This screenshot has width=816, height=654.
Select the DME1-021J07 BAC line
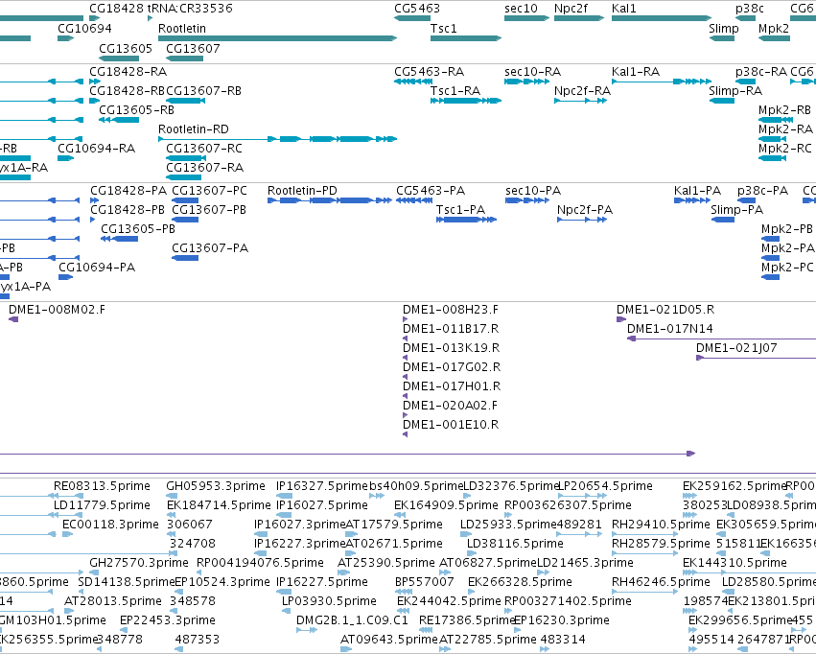(x=757, y=358)
